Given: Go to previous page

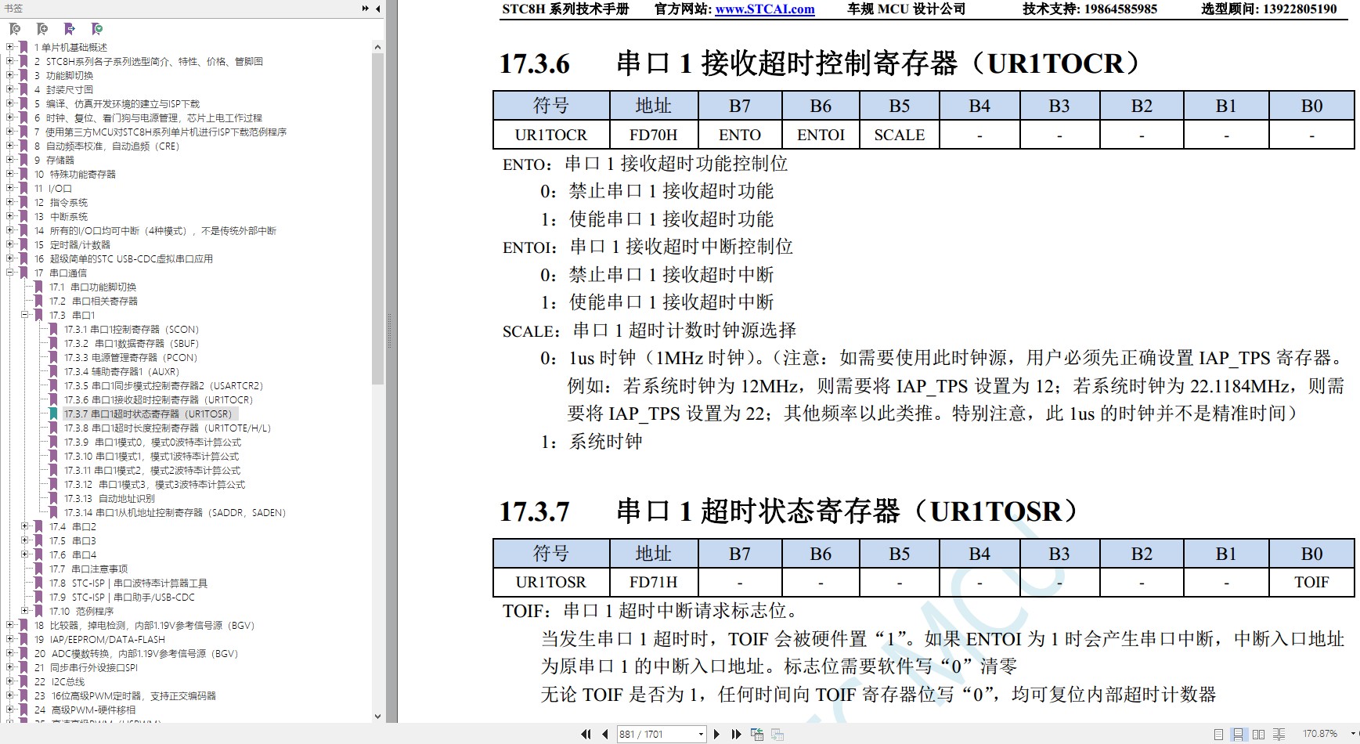Looking at the screenshot, I should point(604,734).
